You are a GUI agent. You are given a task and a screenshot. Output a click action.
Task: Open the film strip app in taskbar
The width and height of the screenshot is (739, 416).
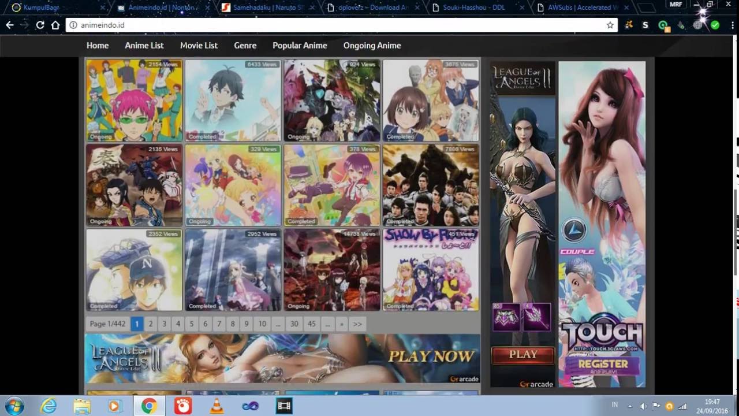(283, 406)
